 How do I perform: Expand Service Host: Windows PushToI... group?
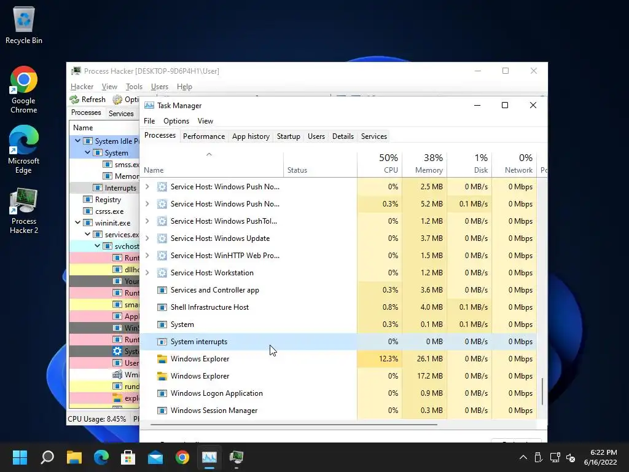[x=147, y=221]
